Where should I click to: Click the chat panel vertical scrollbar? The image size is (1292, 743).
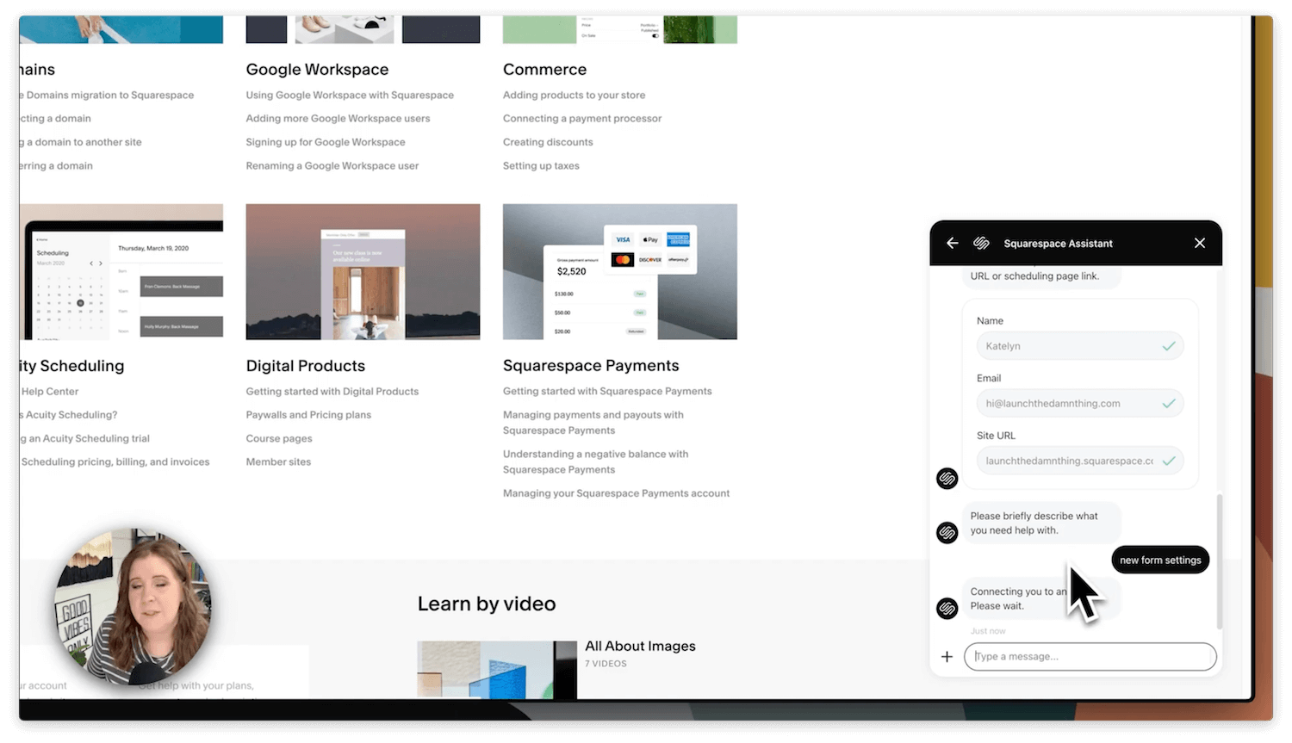click(1219, 561)
